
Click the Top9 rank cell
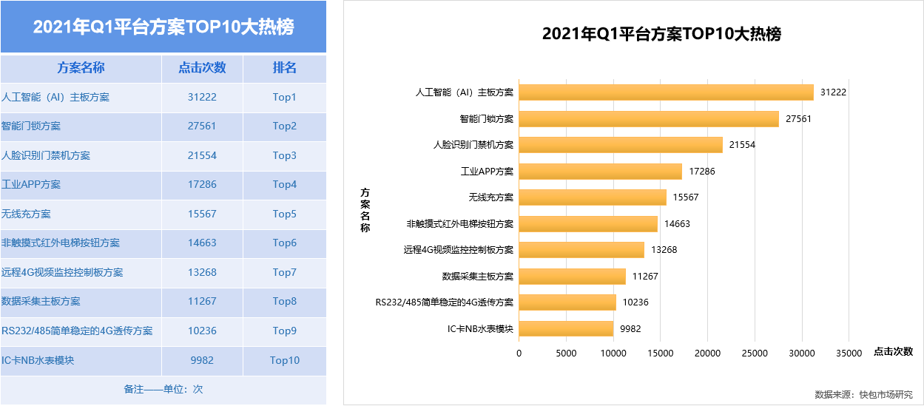285,331
